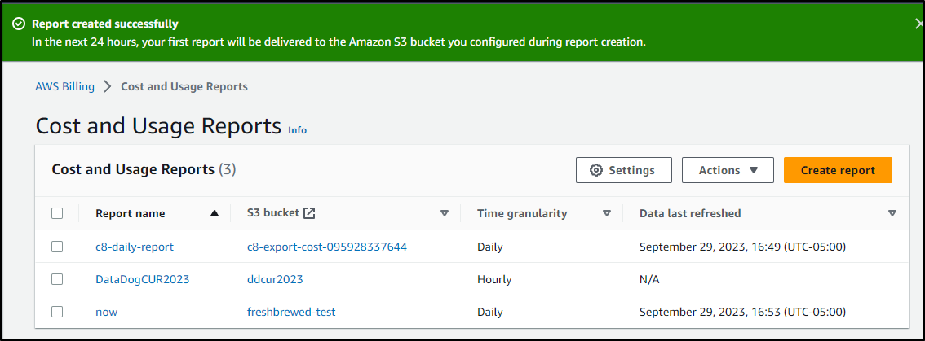Select the DataDogCUR2023 row checkbox
This screenshot has width=925, height=341.
point(57,279)
